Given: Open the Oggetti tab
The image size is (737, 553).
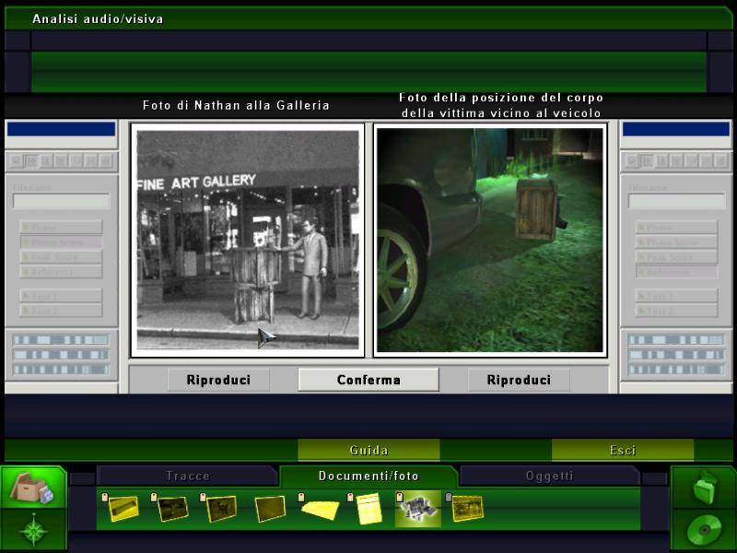Looking at the screenshot, I should (x=549, y=476).
